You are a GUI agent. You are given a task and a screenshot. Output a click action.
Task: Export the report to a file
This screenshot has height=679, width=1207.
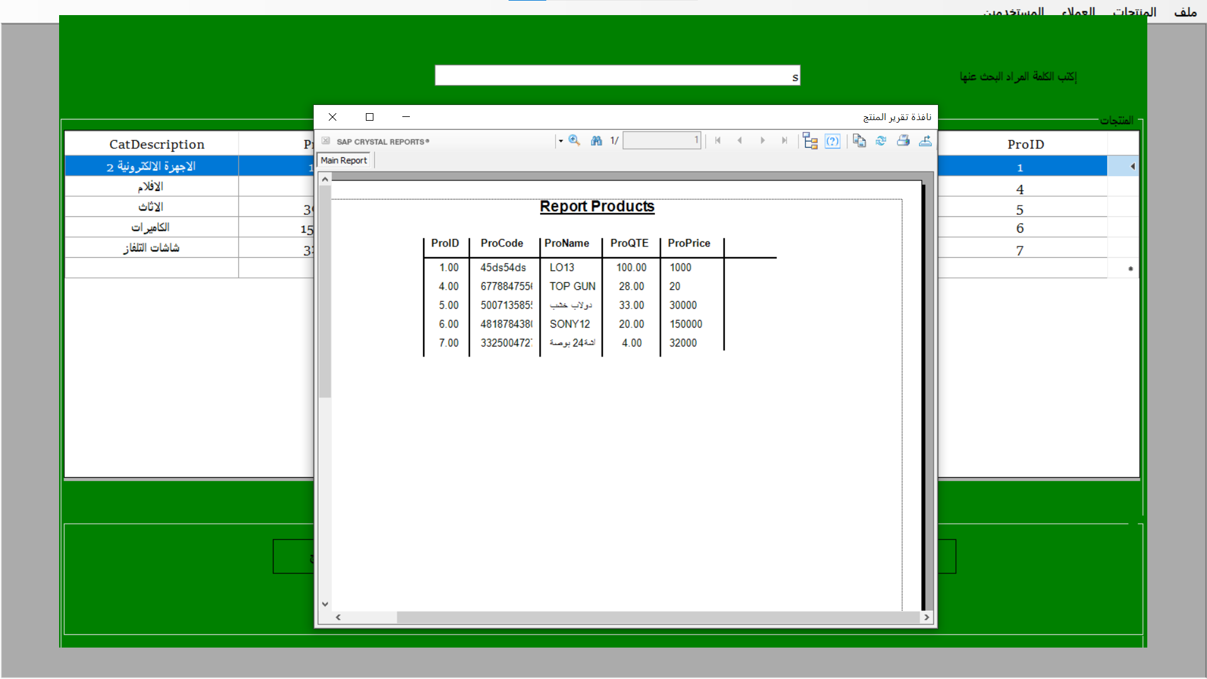[x=925, y=140]
